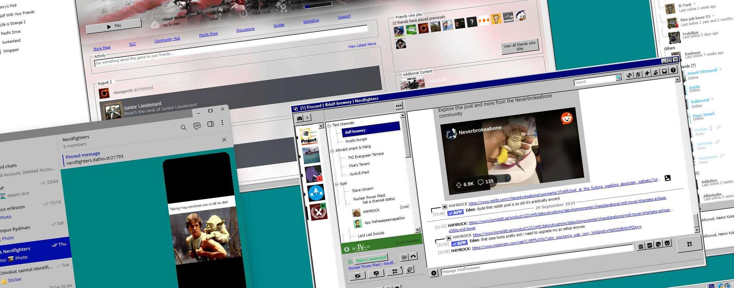Open the GIF picker button
The height and width of the screenshot is (288, 734).
[x=650, y=245]
